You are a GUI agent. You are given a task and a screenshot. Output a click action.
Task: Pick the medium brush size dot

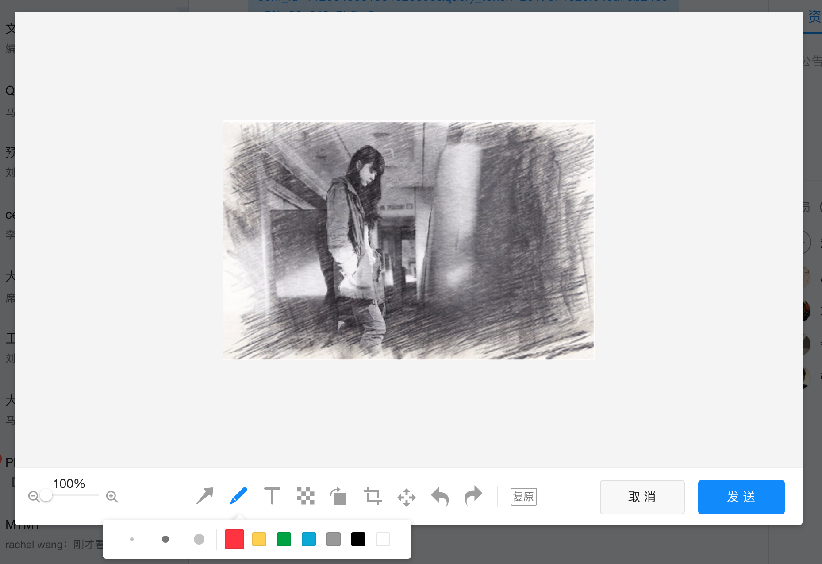165,539
